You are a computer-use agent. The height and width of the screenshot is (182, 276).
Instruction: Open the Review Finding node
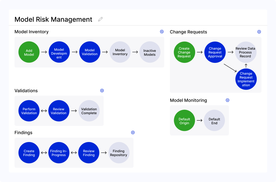click(x=89, y=153)
